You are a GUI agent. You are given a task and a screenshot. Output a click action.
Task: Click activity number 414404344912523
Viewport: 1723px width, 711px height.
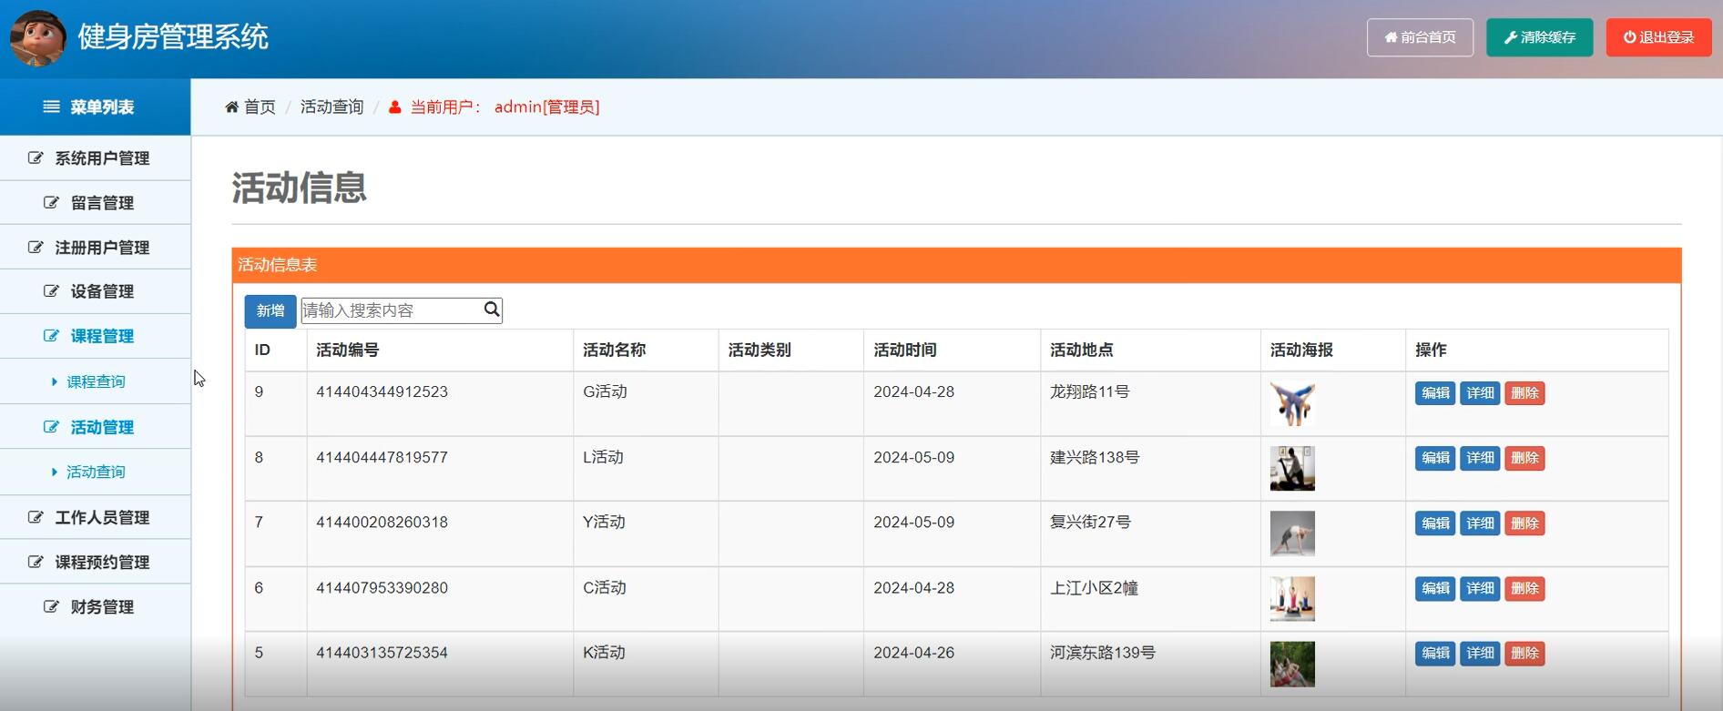382,392
